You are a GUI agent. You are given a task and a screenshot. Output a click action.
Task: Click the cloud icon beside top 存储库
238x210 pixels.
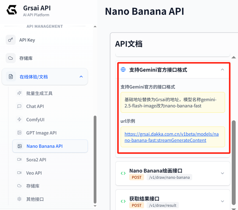[11, 58]
